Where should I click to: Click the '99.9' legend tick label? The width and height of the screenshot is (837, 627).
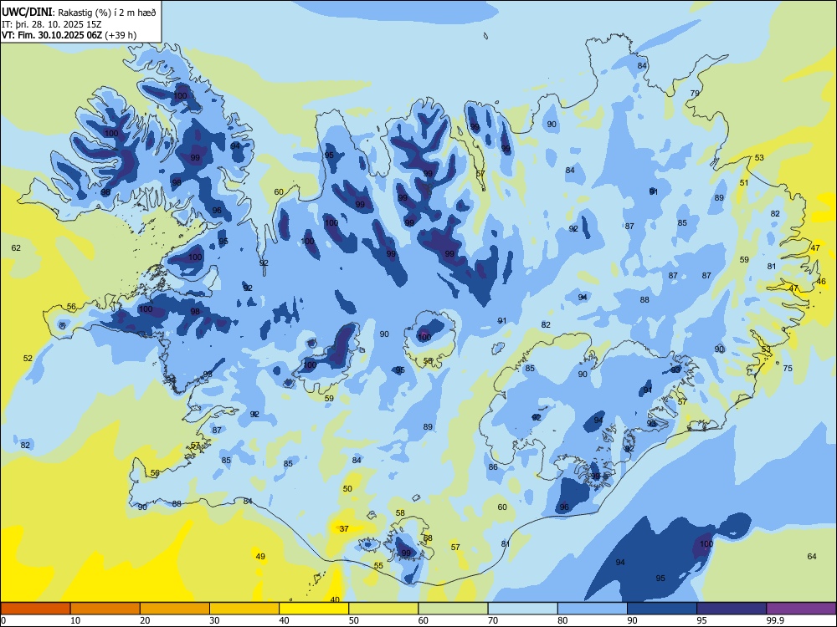coord(774,620)
